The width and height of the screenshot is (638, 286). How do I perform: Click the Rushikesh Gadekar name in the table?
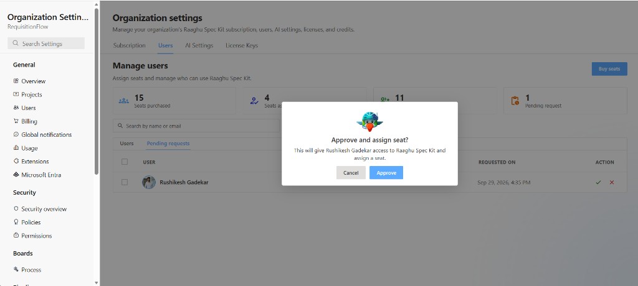tap(184, 182)
